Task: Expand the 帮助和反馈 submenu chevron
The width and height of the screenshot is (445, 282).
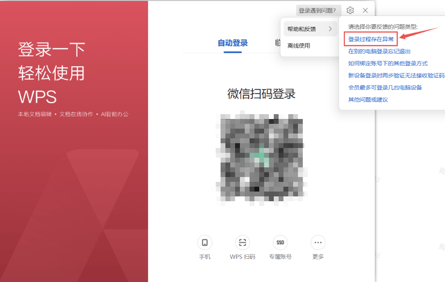Action: pos(330,29)
